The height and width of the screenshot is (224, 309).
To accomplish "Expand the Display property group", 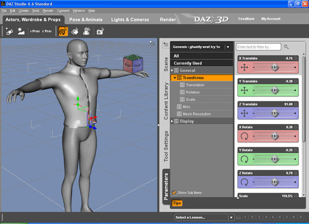I will coord(172,121).
